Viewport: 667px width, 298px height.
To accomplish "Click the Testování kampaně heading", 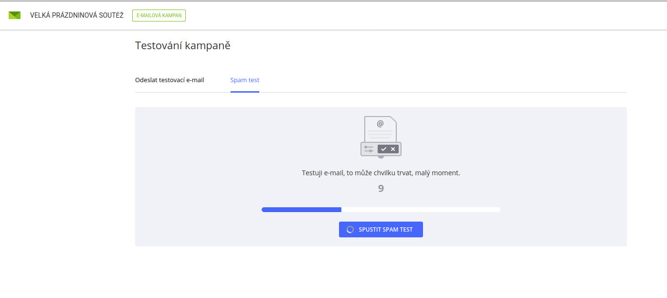I will (183, 46).
